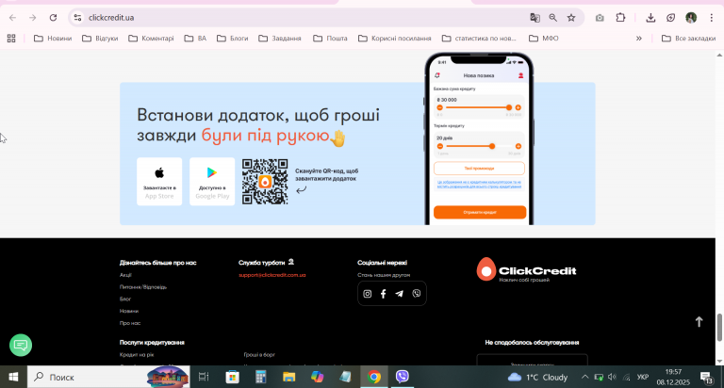Open Microsoft Store from the taskbar
Viewport: 724px width, 388px height.
pyautogui.click(x=232, y=377)
